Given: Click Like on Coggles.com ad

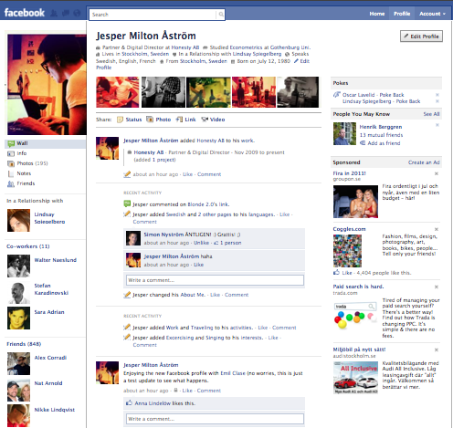Looking at the screenshot, I should 347,273.
